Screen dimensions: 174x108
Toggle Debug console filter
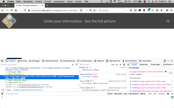click(x=142, y=94)
